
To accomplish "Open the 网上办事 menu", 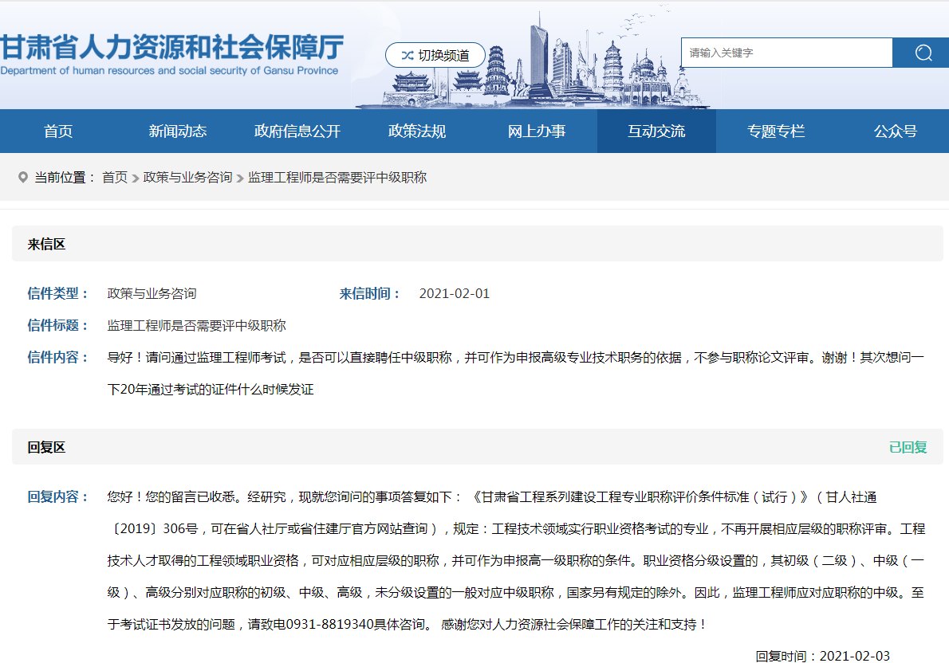I will 537,131.
